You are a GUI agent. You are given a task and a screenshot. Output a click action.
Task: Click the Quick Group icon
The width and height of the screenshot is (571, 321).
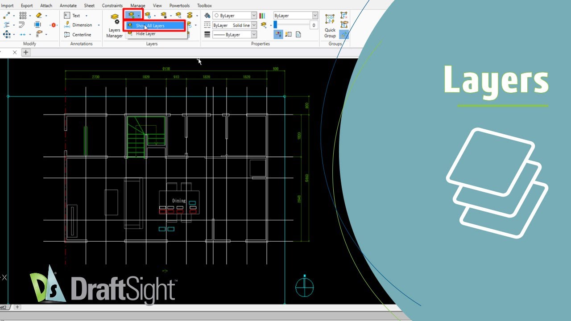coord(330,25)
